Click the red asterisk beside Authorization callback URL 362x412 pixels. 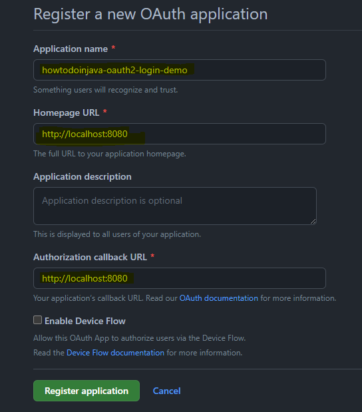tap(152, 256)
